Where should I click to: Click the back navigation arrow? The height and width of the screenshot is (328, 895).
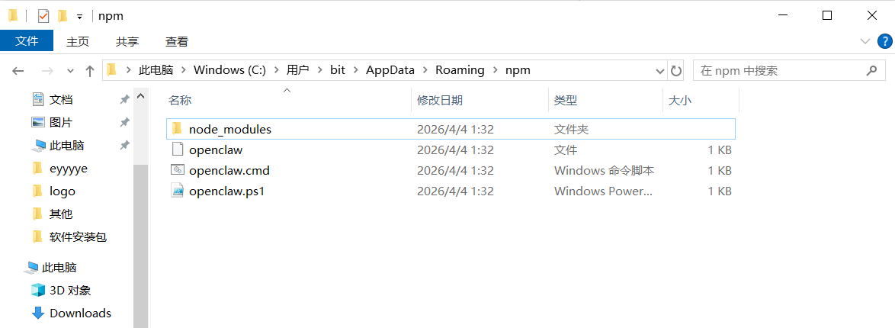18,71
